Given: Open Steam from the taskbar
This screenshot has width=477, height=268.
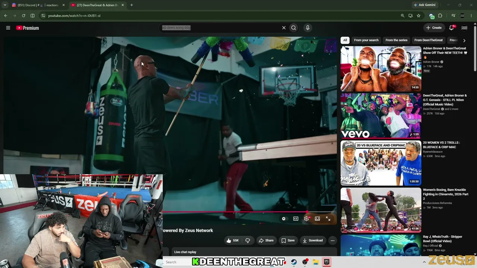Looking at the screenshot, I should point(294,262).
